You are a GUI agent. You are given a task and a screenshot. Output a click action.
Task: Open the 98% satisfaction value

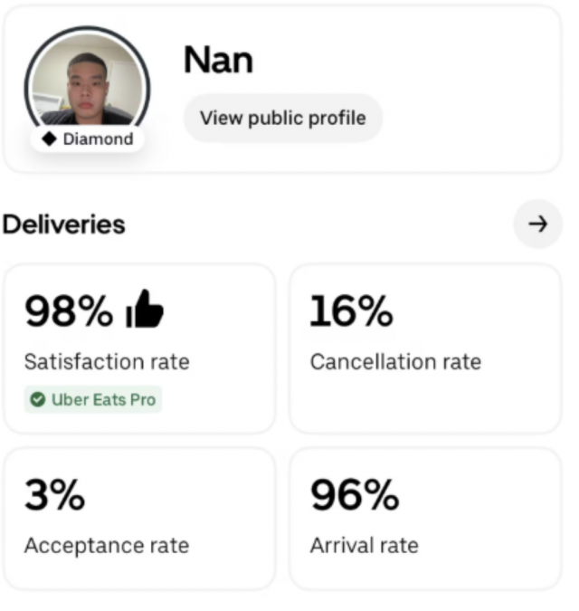(x=69, y=311)
